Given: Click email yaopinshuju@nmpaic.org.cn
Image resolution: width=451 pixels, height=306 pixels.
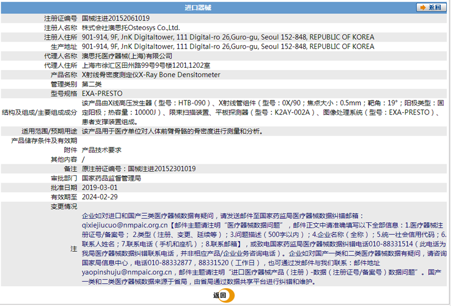Looking at the screenshot, I should (x=127, y=272).
